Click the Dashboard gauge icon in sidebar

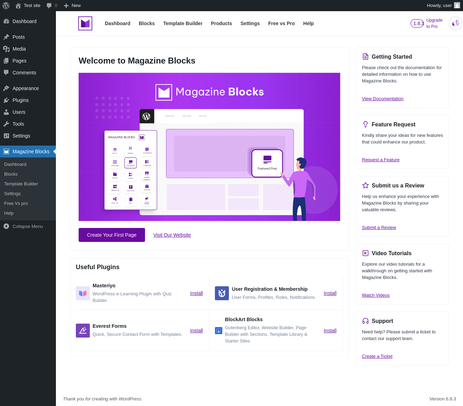coord(6,21)
